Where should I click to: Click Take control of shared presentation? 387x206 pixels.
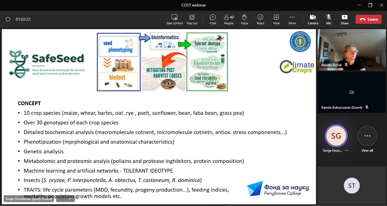174,19
